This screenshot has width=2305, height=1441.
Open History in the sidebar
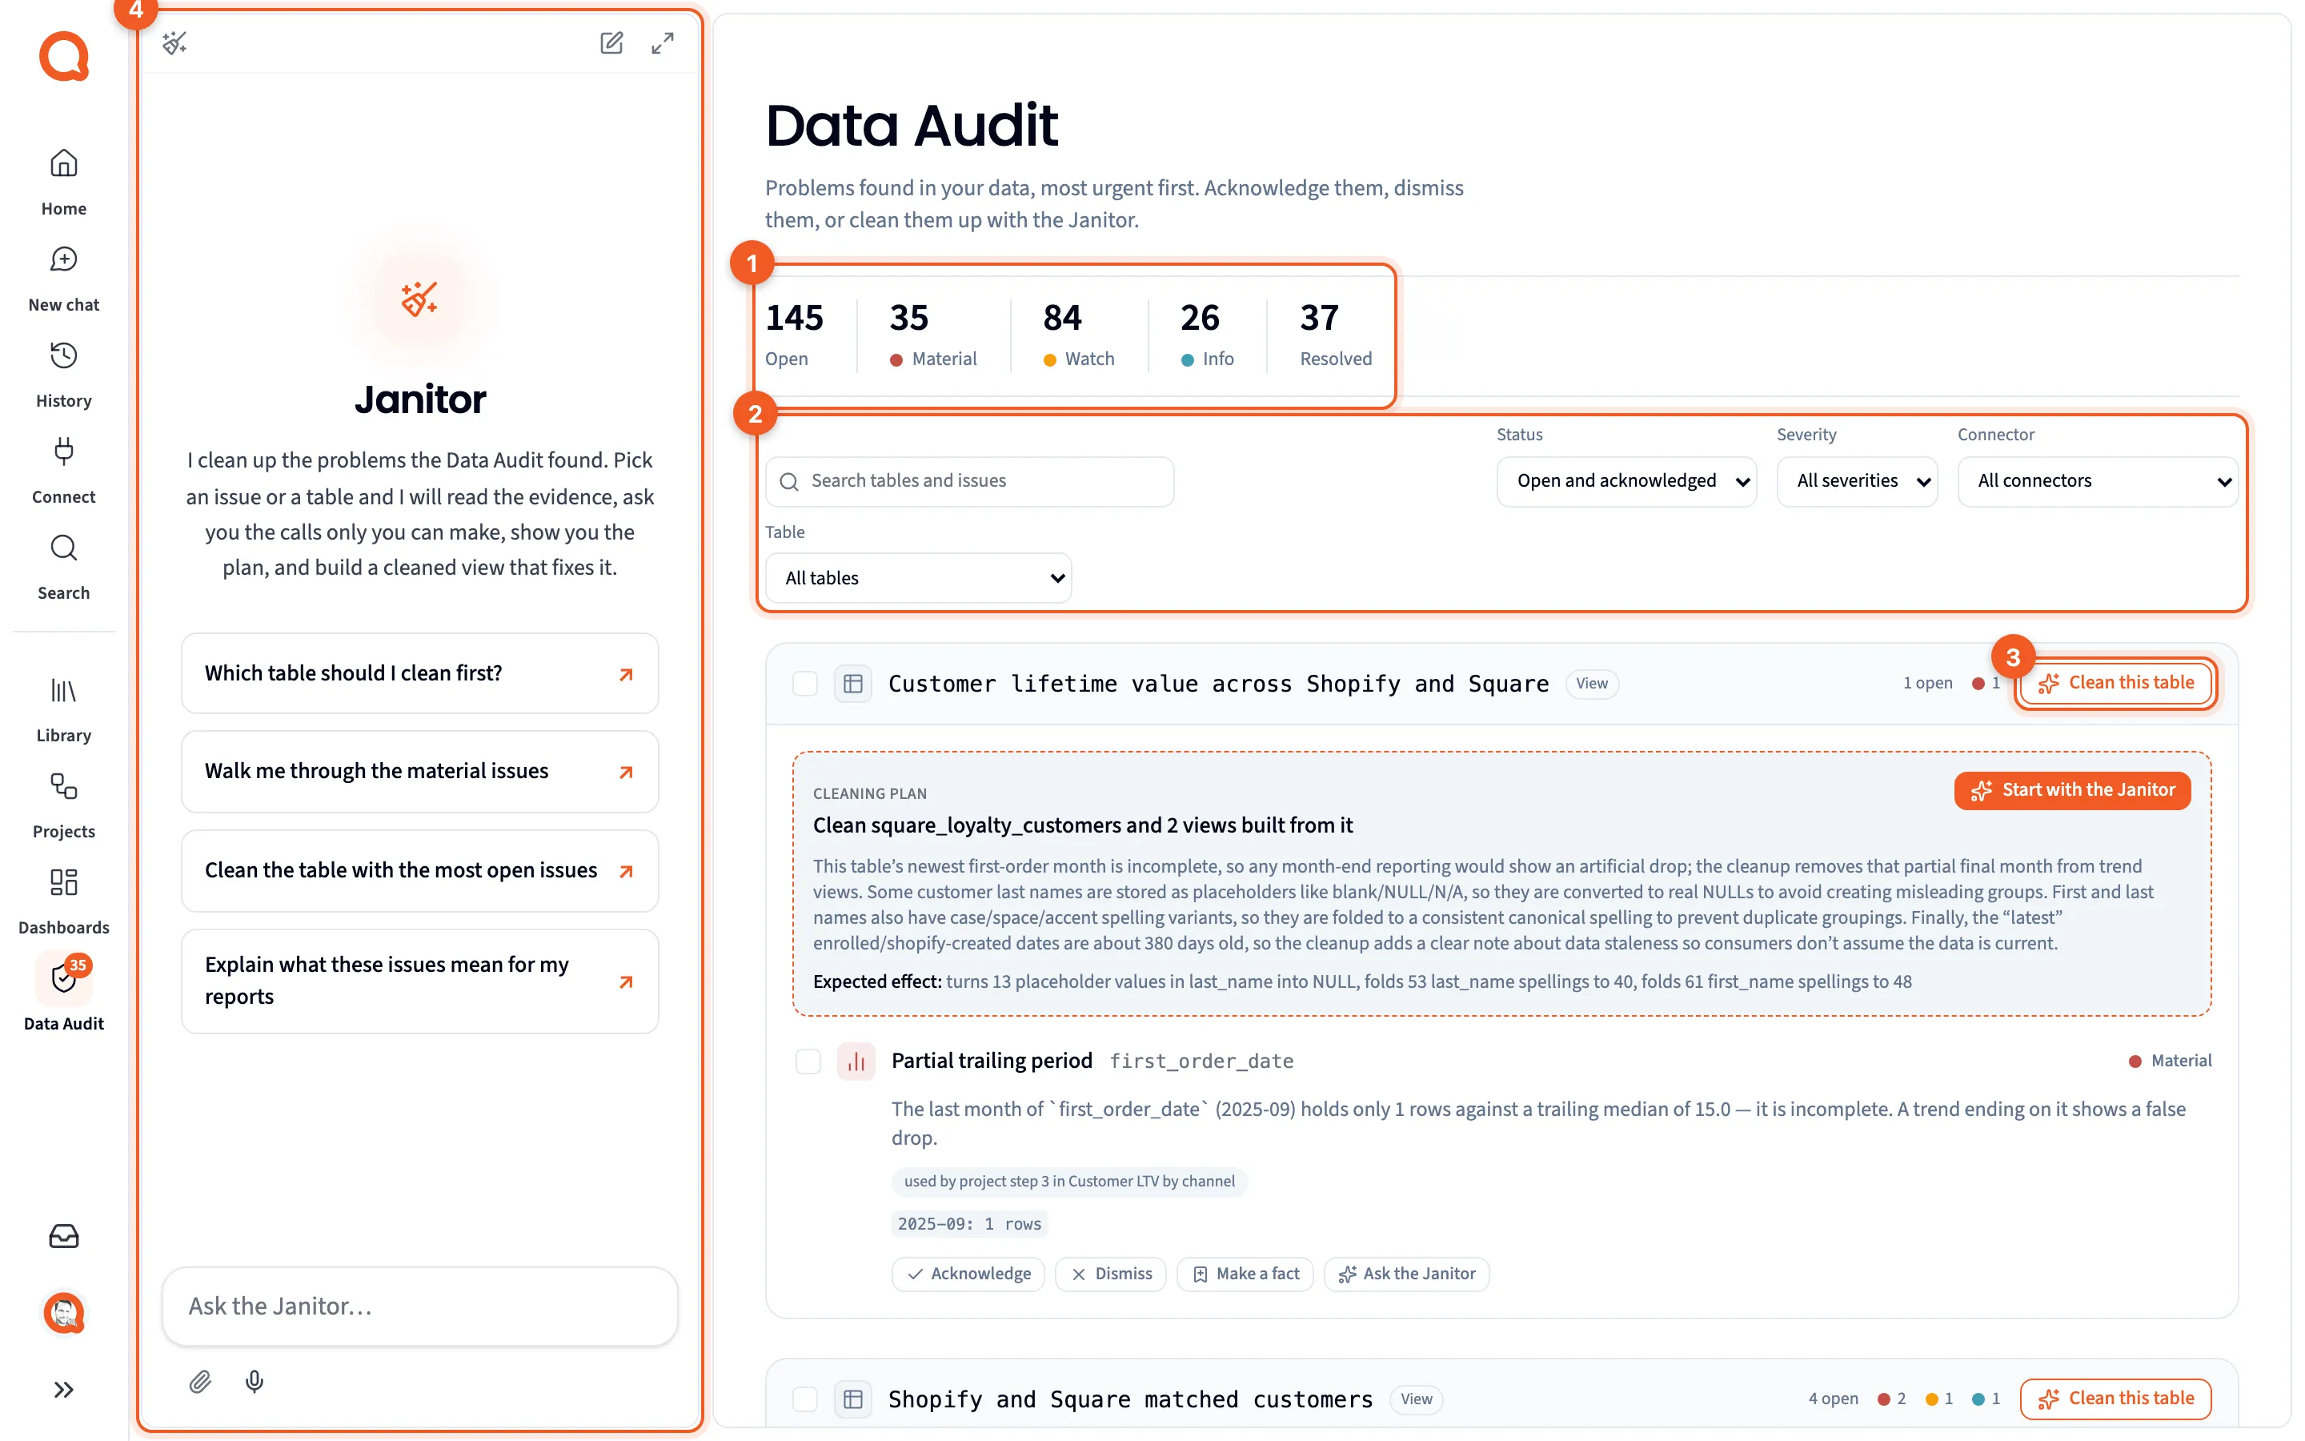[x=64, y=375]
